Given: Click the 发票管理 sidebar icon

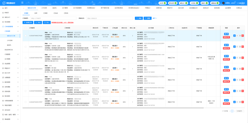Looking at the screenshot, I should [3, 78].
